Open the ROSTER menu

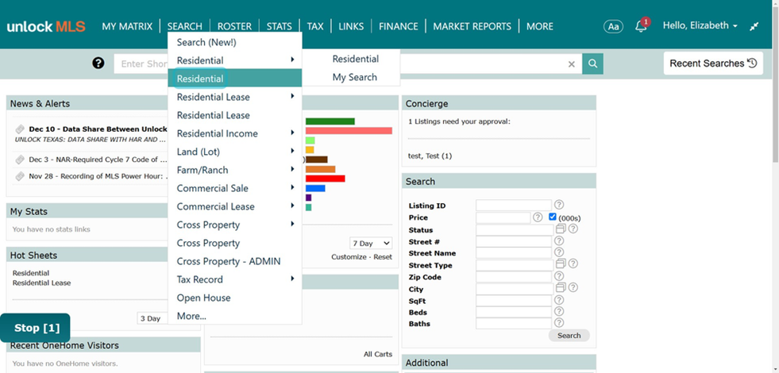tap(234, 26)
